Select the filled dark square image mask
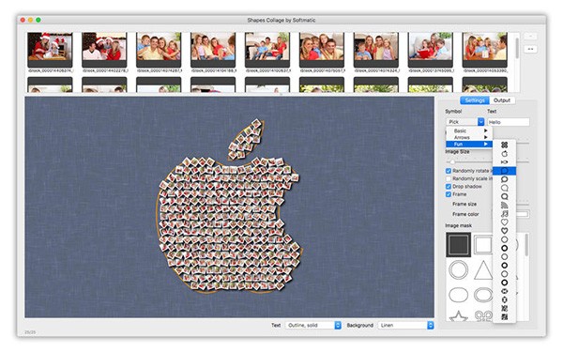 tap(459, 245)
